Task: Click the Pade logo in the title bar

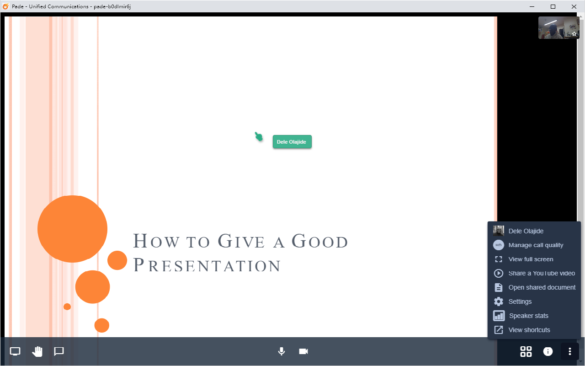Action: (x=5, y=6)
